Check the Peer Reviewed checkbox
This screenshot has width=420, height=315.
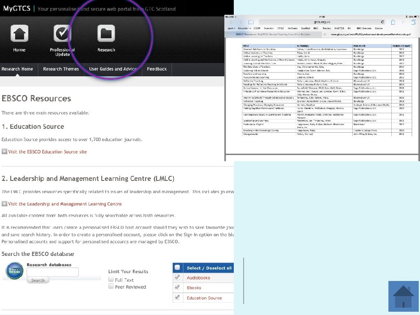point(111,286)
